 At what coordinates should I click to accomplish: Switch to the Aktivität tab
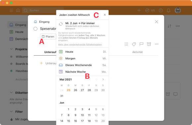(137, 52)
